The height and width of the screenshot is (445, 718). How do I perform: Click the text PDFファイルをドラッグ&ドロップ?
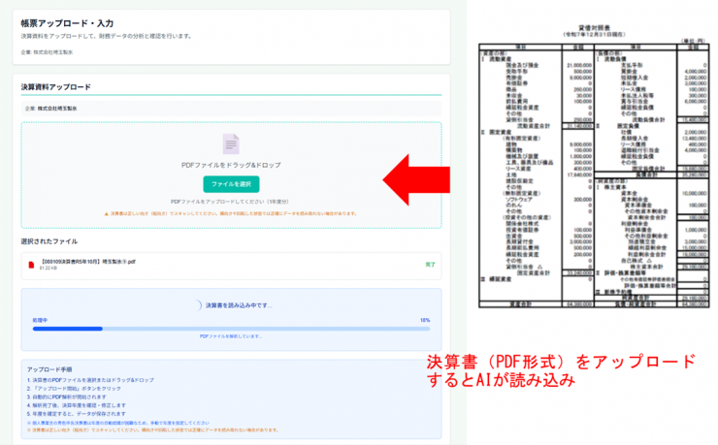231,165
